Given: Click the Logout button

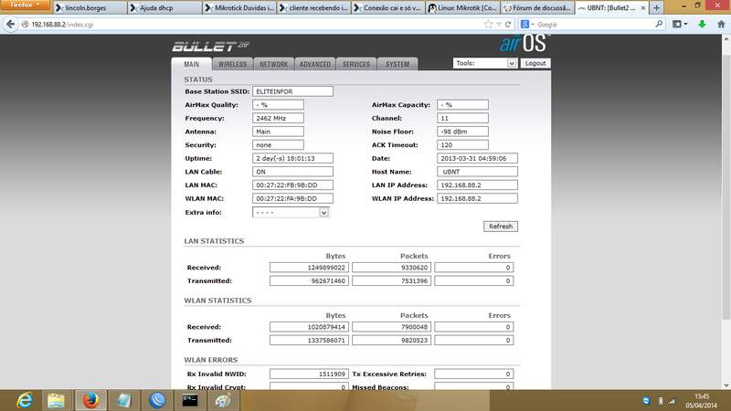Looking at the screenshot, I should click(535, 63).
